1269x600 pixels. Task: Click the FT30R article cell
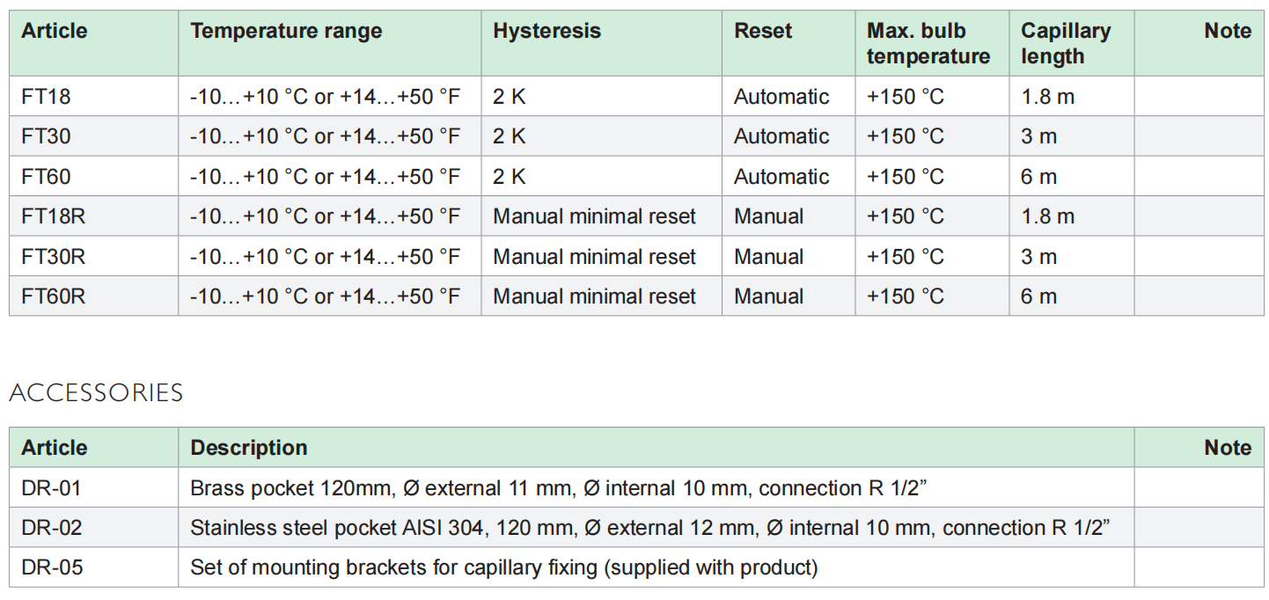pyautogui.click(x=53, y=257)
